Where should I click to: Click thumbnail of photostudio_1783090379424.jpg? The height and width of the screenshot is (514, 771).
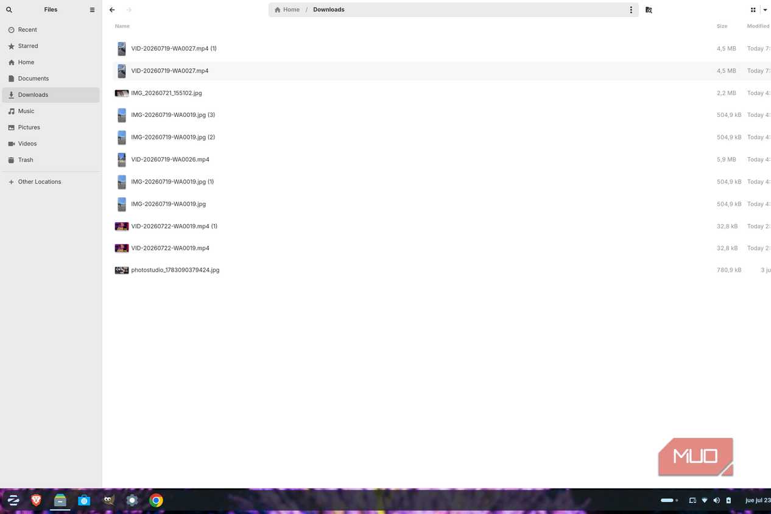[x=122, y=270]
